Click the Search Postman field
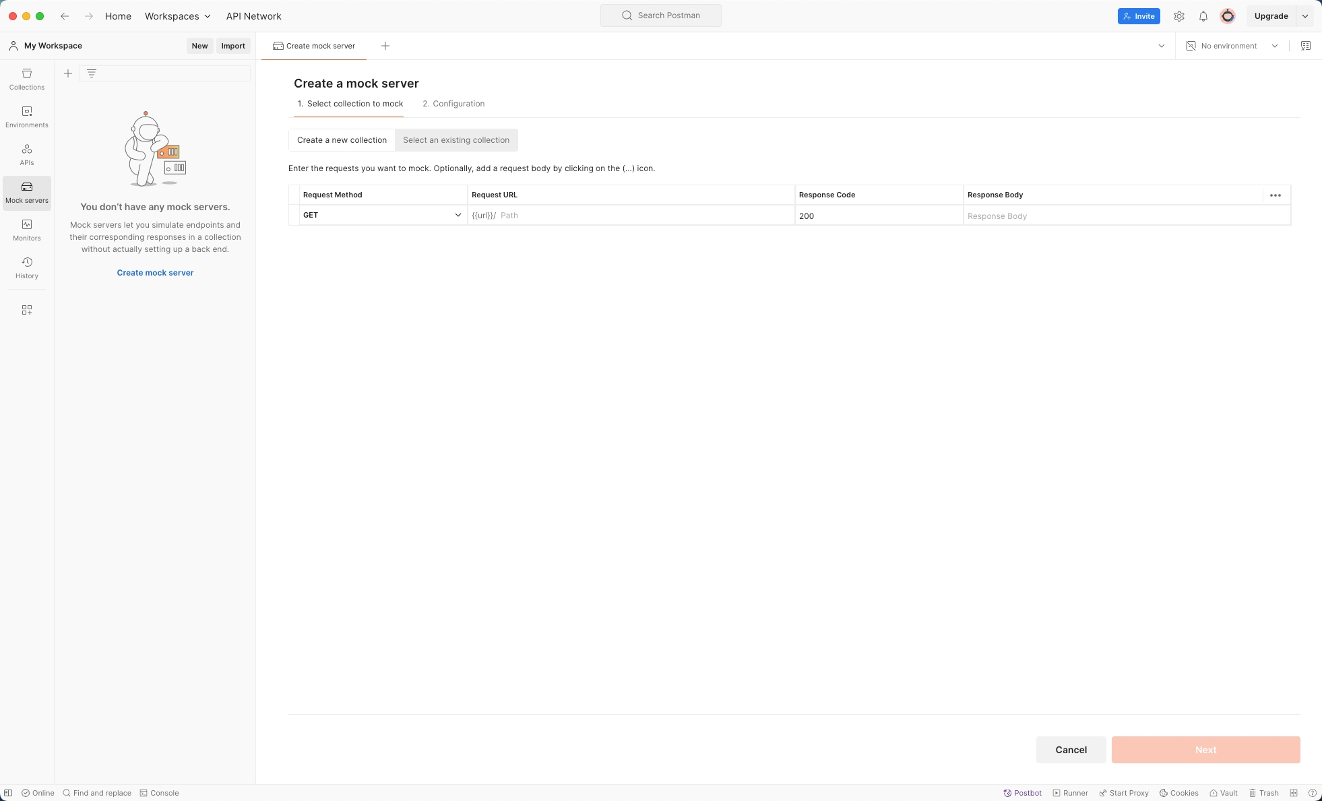 point(660,15)
